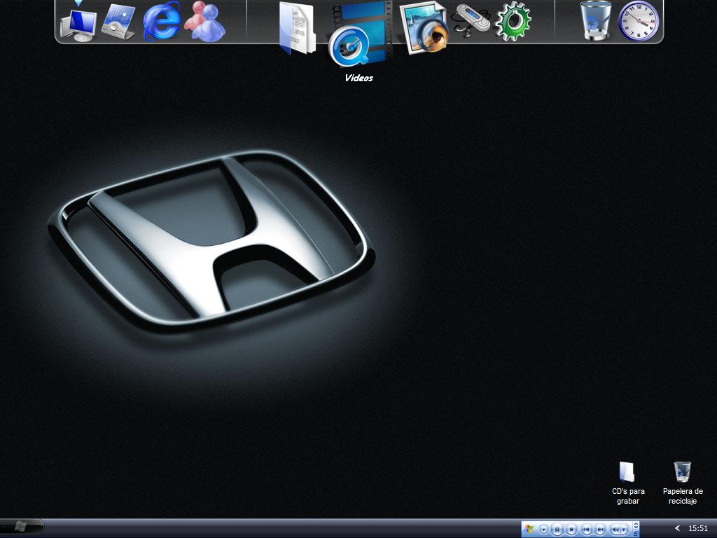Click the show video and visualization chevron button
This screenshot has width=717, height=538.
(636, 525)
